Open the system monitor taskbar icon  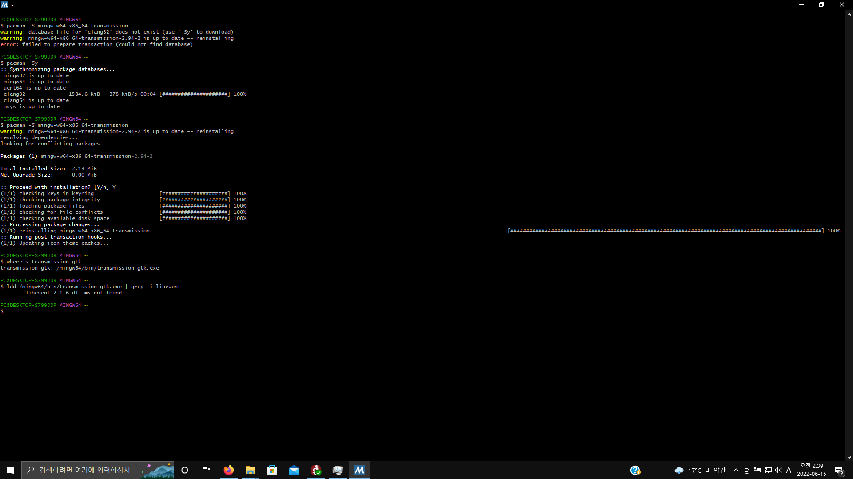tap(338, 470)
